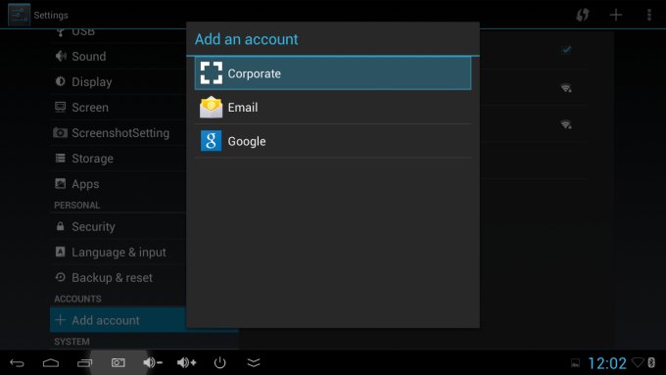Click the Language & input icon
Screen dimensions: 666x375
point(61,252)
